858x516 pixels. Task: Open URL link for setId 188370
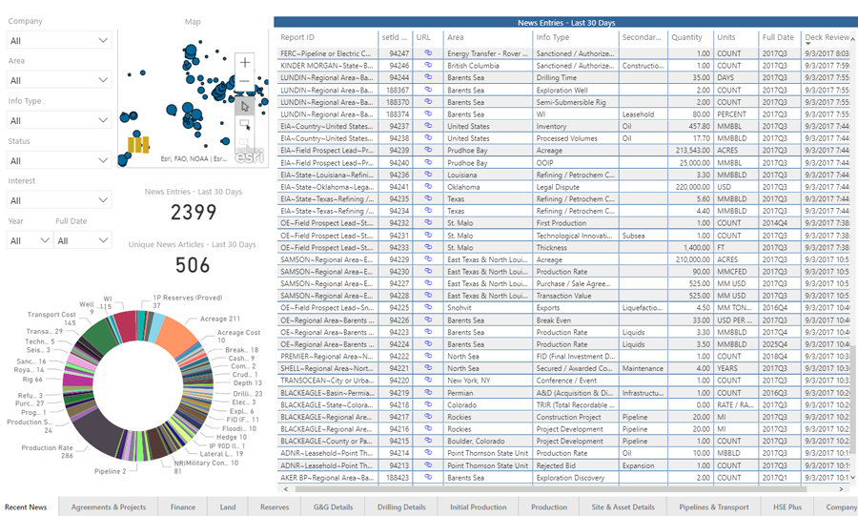[428, 102]
